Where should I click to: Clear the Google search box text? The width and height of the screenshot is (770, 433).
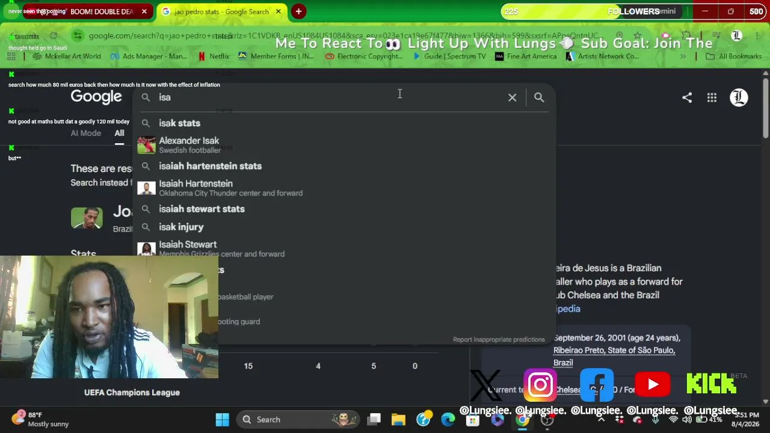512,97
